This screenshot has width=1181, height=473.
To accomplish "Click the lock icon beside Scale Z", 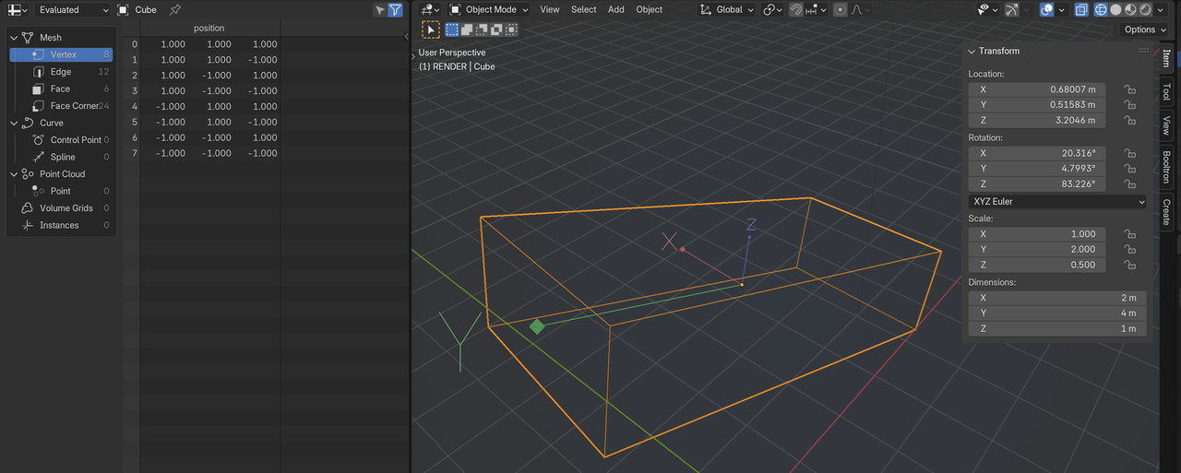I will point(1129,265).
